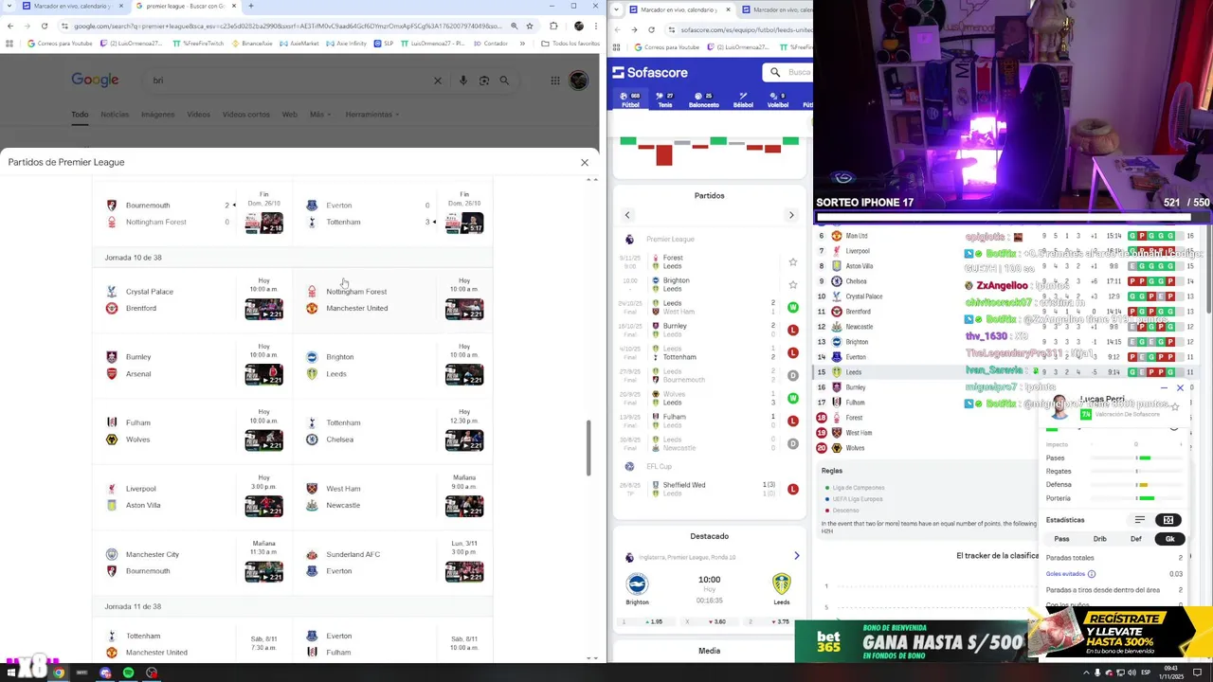
Task: Switch statistics to list view icon
Action: pyautogui.click(x=1140, y=520)
